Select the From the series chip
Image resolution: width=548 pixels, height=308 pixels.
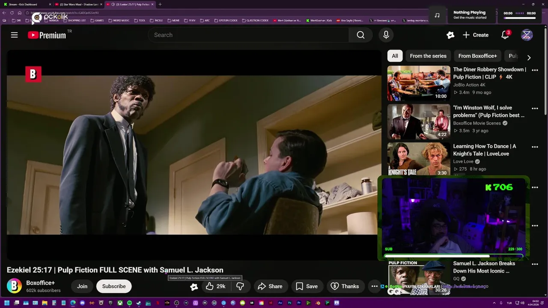pos(428,56)
